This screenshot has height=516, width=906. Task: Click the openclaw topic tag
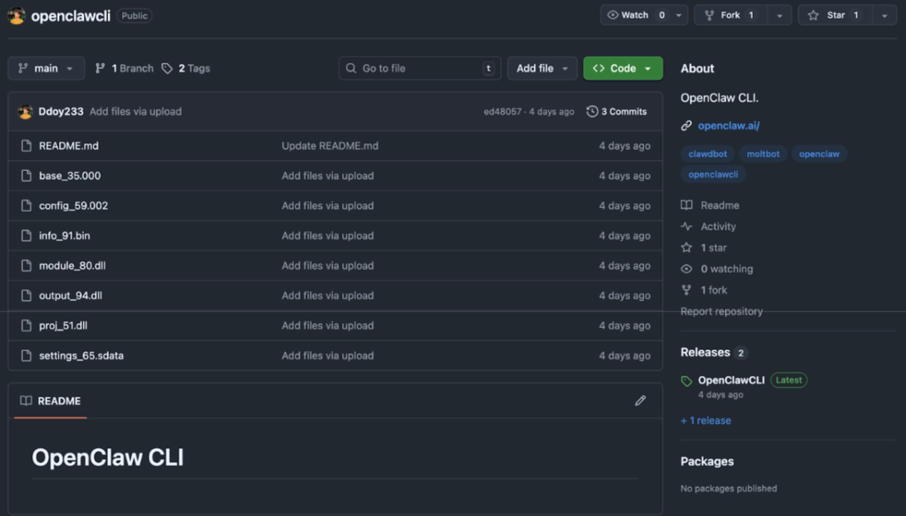[819, 154]
